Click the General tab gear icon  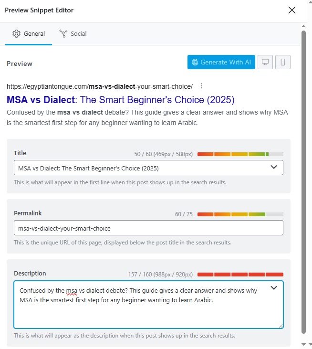pos(17,33)
